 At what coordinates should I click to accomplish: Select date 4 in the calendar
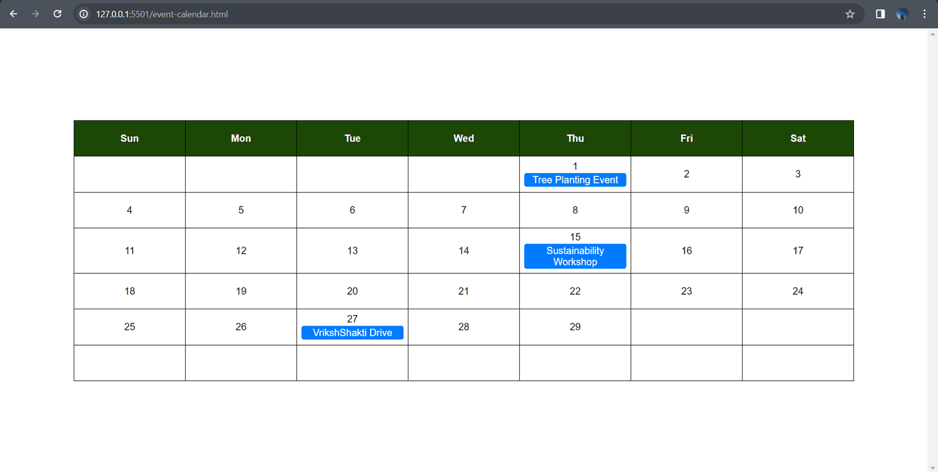[130, 210]
